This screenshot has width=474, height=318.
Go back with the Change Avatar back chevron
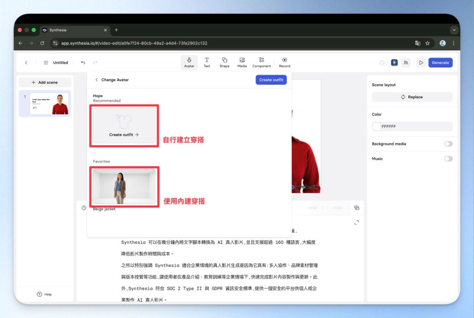(97, 80)
